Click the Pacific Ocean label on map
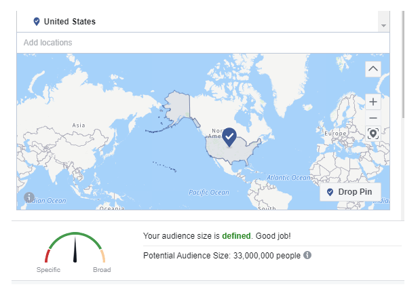The image size is (420, 291). 209,192
